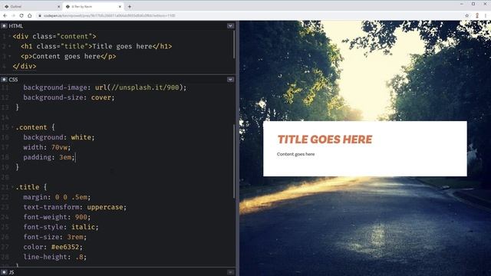This screenshot has height=276, width=491.
Task: Collapse the h1 fold arrow on HTML line 2
Action: click(x=10, y=46)
